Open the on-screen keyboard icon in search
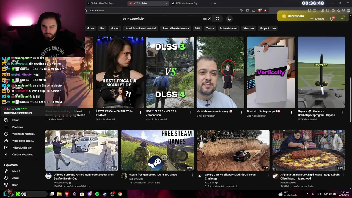This screenshot has width=352, height=198. pos(205,19)
